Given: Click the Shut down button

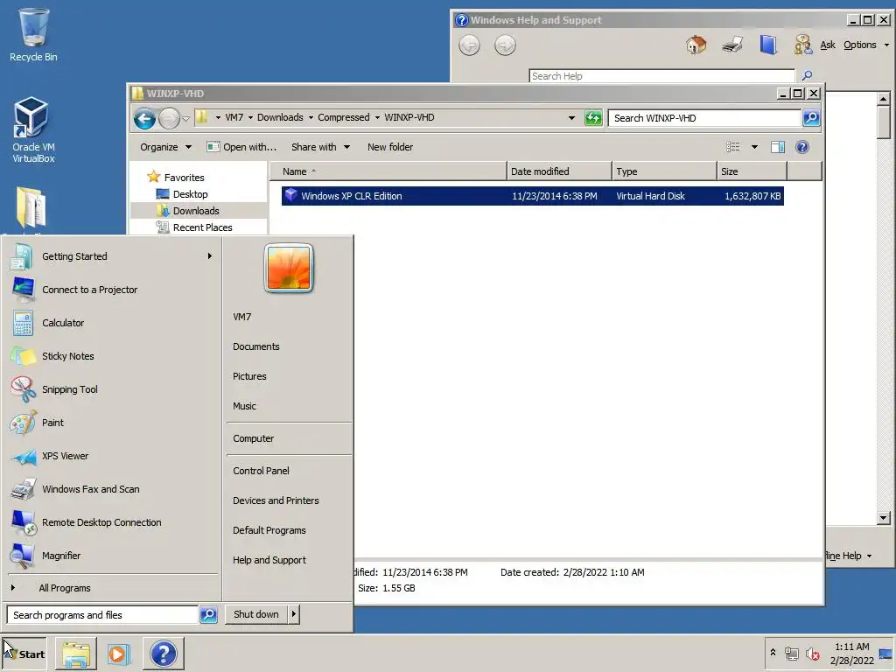Looking at the screenshot, I should pos(256,614).
